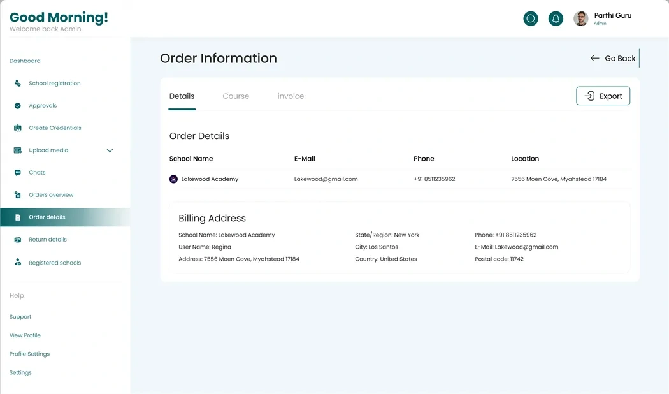Screen dimensions: 669x394
Task: Open the Support link
Action: tap(20, 317)
